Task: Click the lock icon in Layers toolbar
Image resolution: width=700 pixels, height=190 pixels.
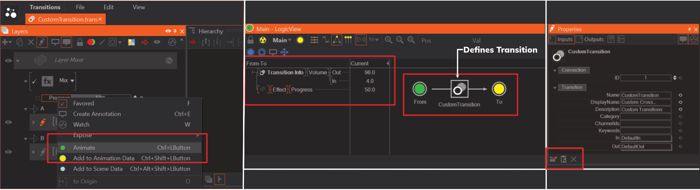Action: click(80, 42)
